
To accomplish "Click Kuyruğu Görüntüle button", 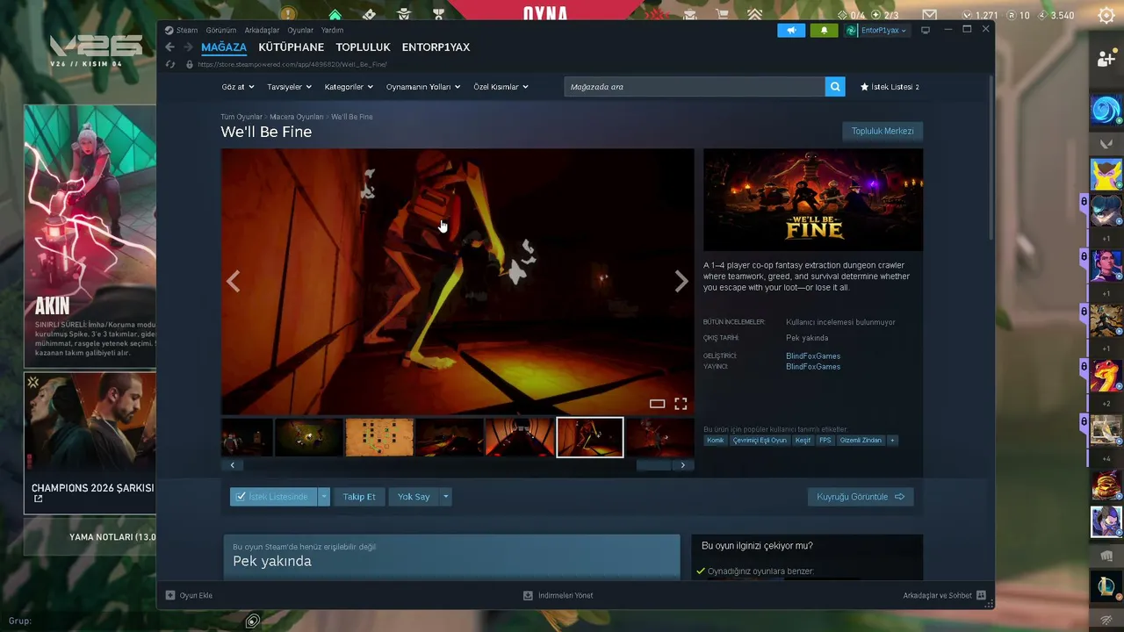I will [861, 497].
